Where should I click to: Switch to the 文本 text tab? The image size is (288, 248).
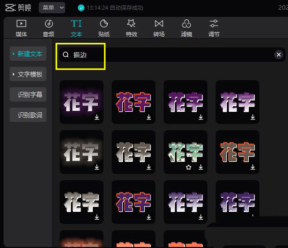pos(76,28)
